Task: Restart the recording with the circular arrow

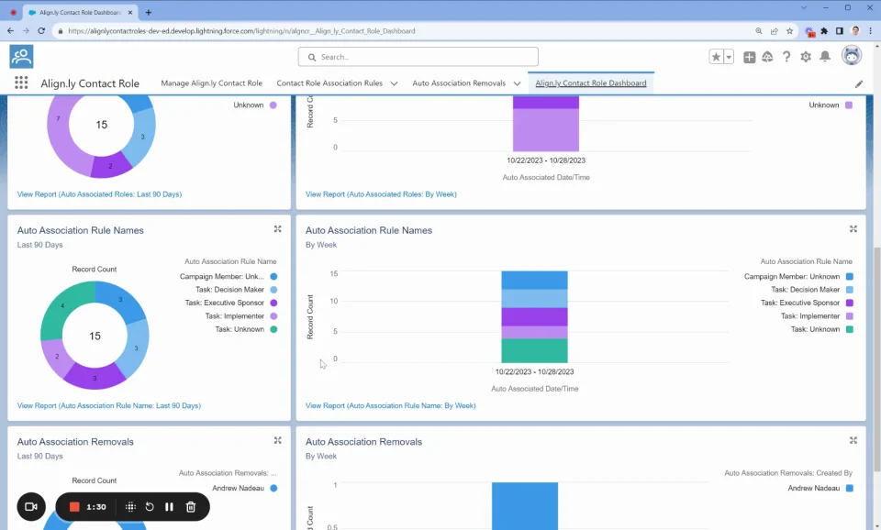Action: point(150,507)
